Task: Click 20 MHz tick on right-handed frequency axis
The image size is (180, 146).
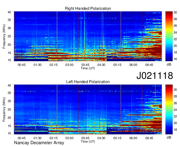Action: (x=9, y=45)
